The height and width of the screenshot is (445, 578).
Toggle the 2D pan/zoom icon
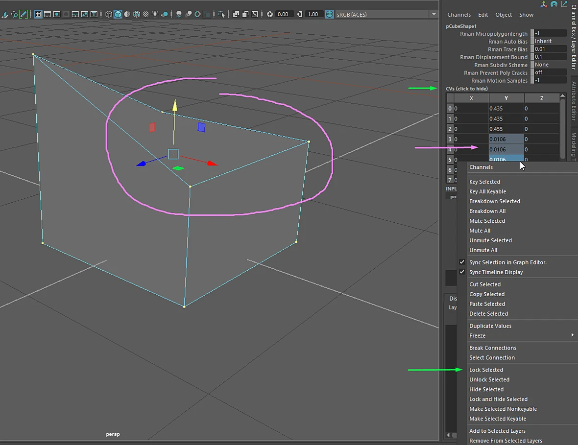(x=14, y=14)
